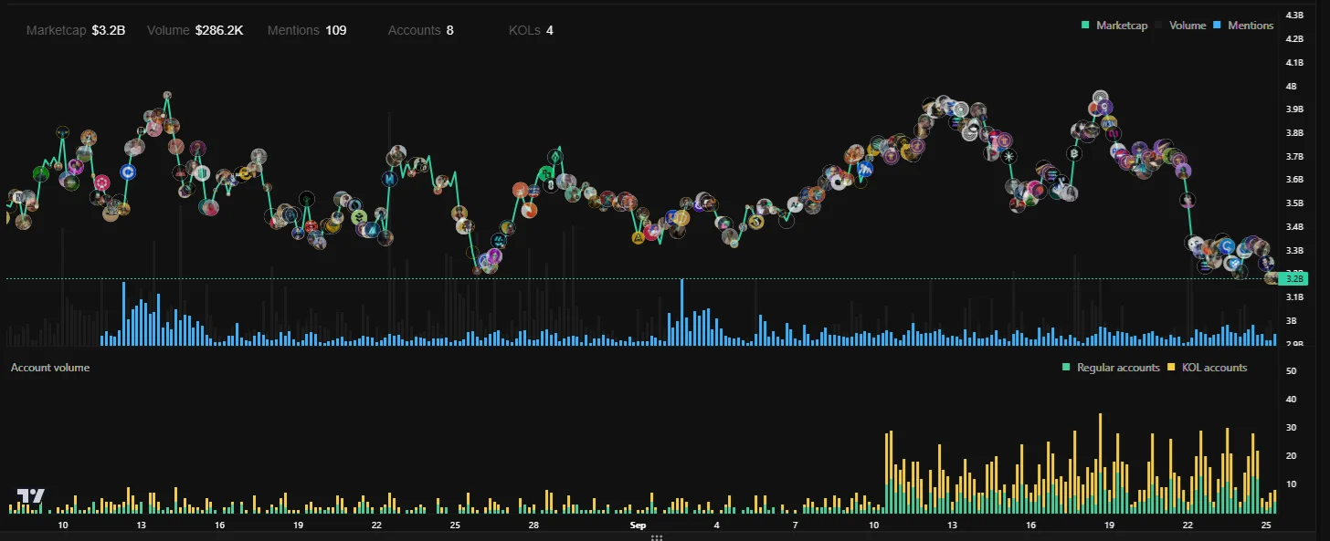Click the Mentions 109 stat
This screenshot has height=541, width=1330.
click(x=307, y=30)
